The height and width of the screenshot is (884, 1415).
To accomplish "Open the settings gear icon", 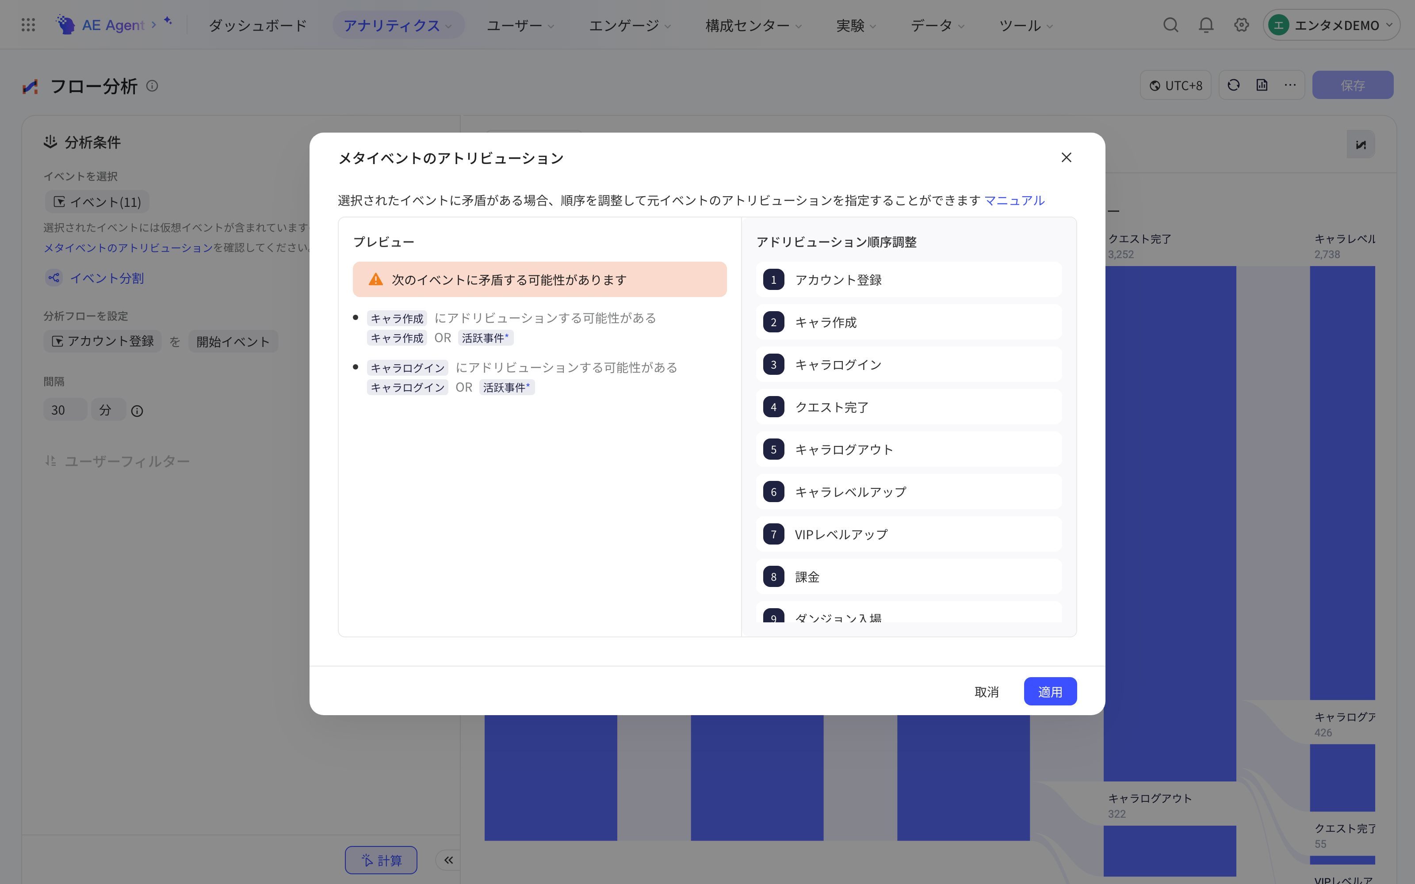I will tap(1241, 25).
